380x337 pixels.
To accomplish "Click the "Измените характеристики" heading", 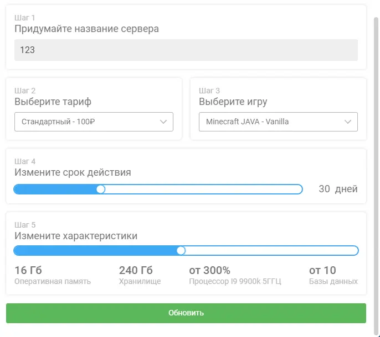I will point(76,236).
